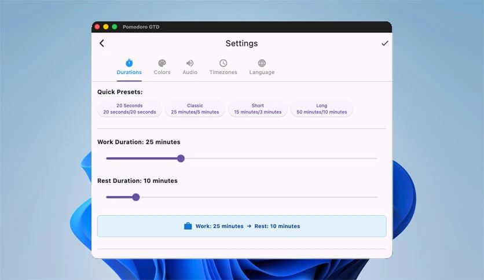Maximize window with green button
This screenshot has height=280, width=484.
tap(115, 27)
